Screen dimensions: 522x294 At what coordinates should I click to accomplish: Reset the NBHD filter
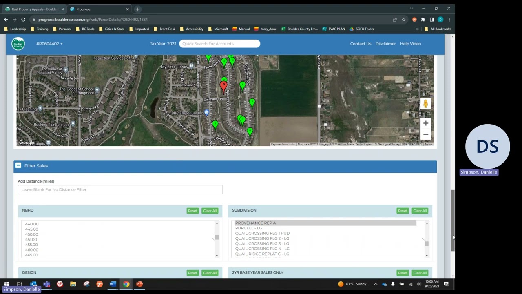tap(192, 211)
